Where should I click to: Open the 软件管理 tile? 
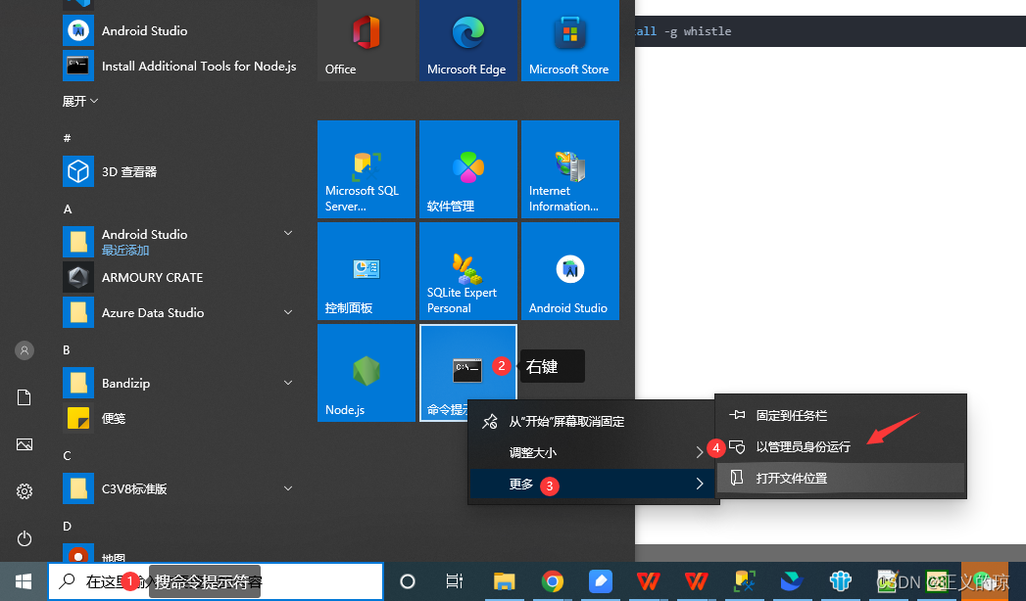[468, 169]
